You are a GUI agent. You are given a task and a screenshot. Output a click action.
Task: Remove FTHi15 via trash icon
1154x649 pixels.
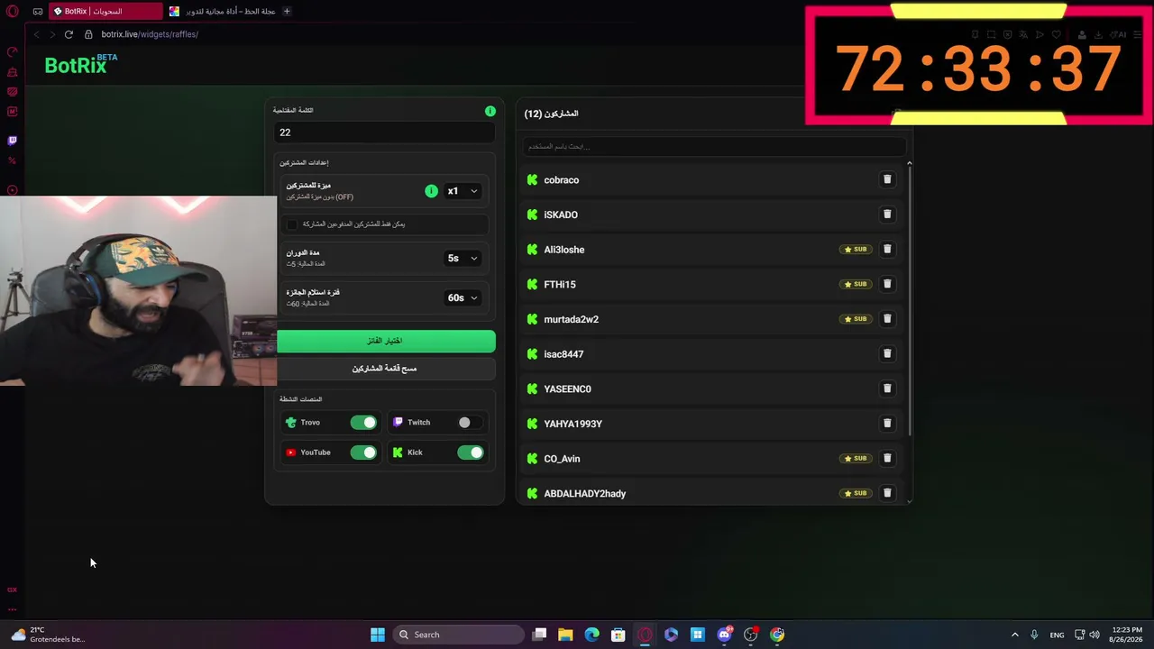pyautogui.click(x=887, y=284)
